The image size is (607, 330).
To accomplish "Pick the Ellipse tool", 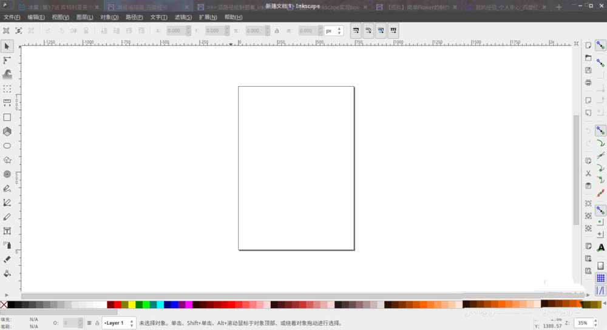I will [7, 146].
